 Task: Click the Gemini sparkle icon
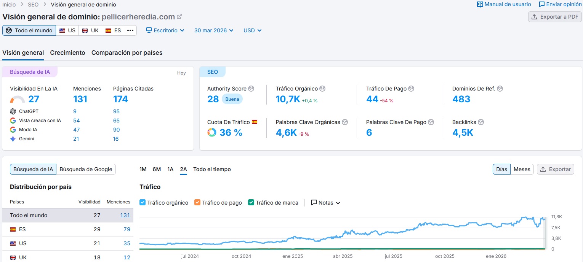pyautogui.click(x=13, y=139)
